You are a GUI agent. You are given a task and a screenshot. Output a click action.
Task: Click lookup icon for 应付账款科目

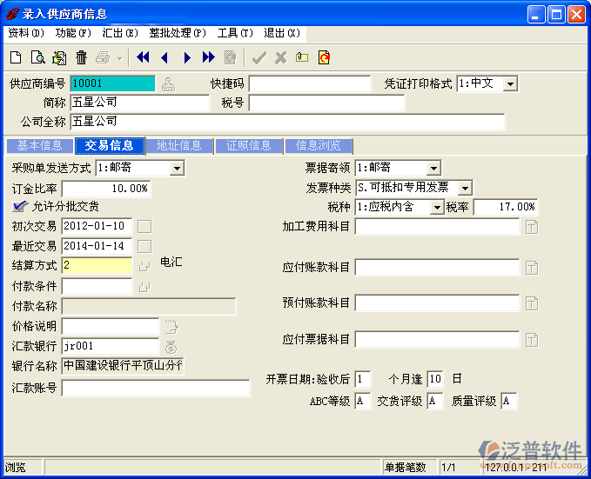coord(532,268)
